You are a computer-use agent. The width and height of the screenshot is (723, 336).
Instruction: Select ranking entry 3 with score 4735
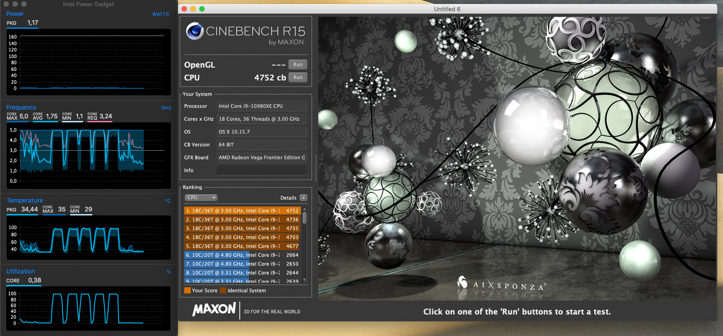click(x=242, y=229)
